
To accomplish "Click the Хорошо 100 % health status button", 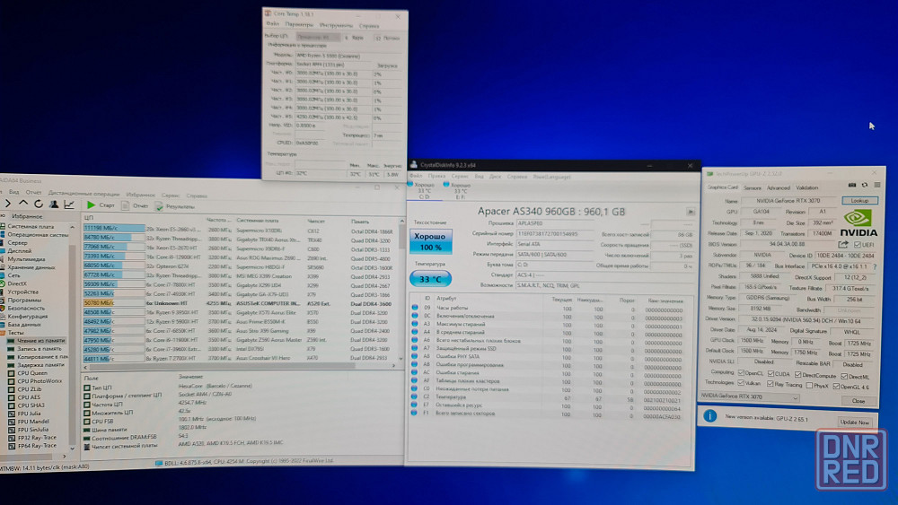I will [x=431, y=241].
